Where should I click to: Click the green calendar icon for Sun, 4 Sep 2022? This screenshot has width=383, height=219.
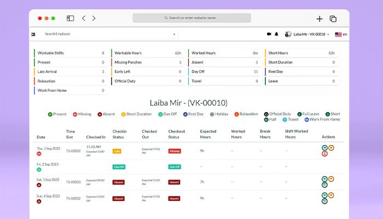[324, 201]
